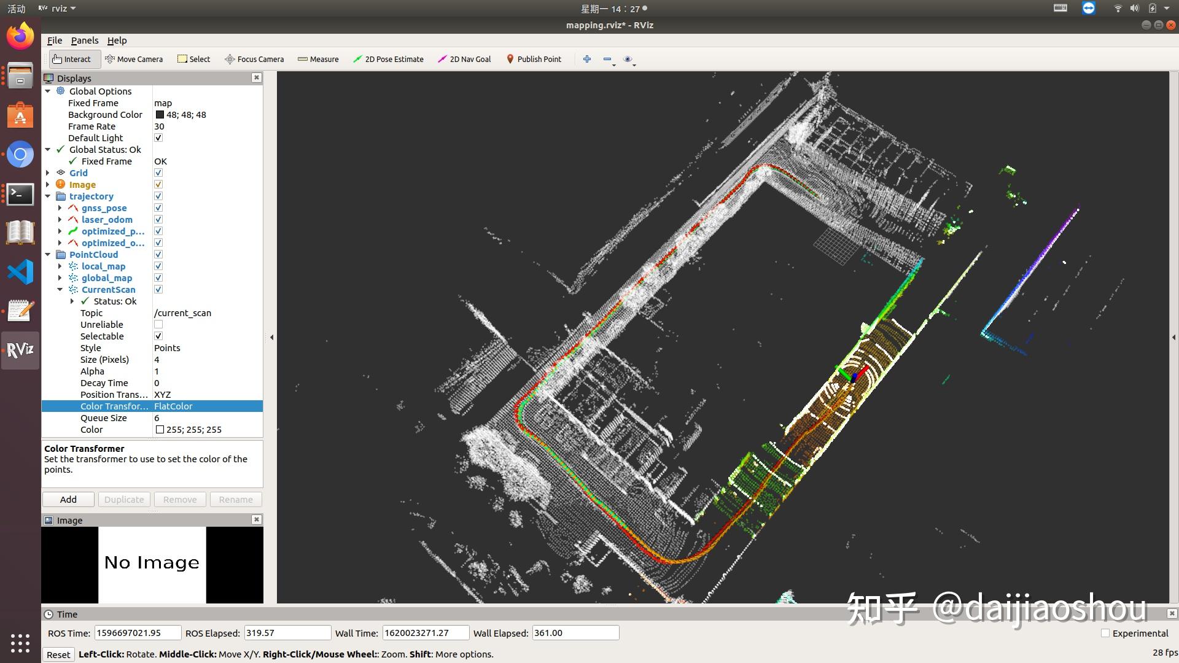This screenshot has width=1179, height=663.
Task: Collapse the PointCloud group
Action: tap(48, 254)
